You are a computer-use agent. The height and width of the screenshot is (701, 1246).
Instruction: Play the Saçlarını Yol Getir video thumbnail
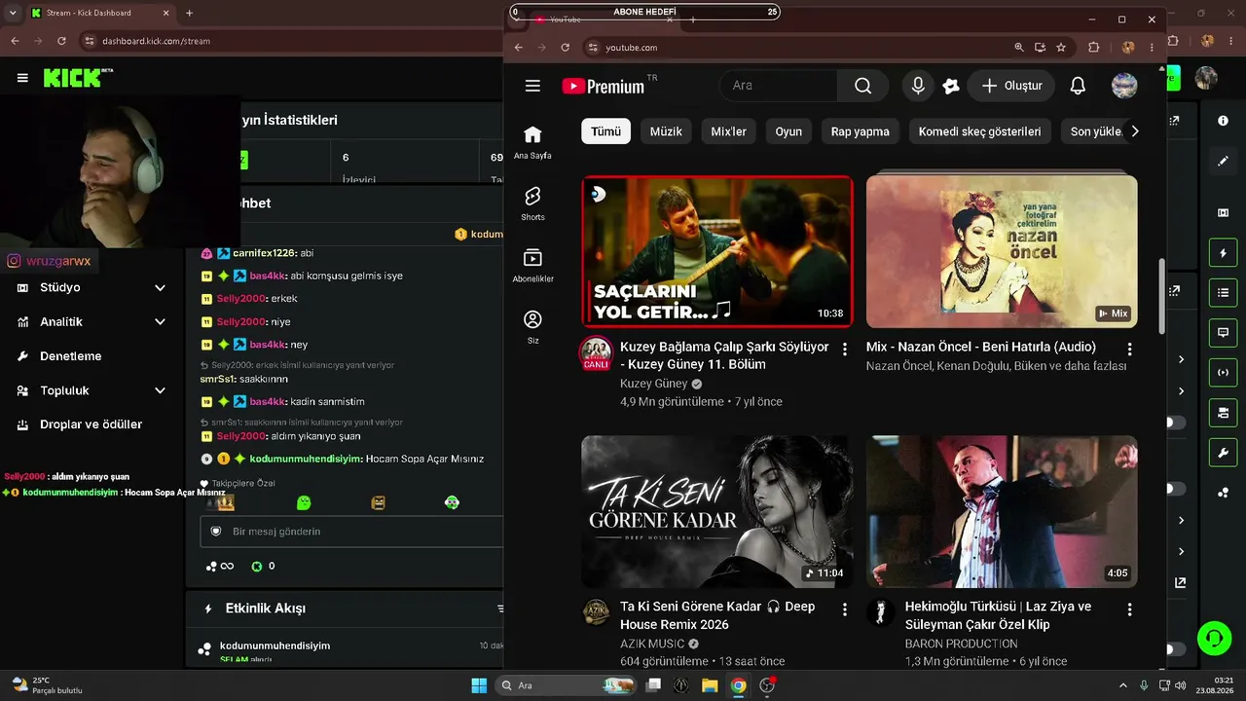(717, 251)
